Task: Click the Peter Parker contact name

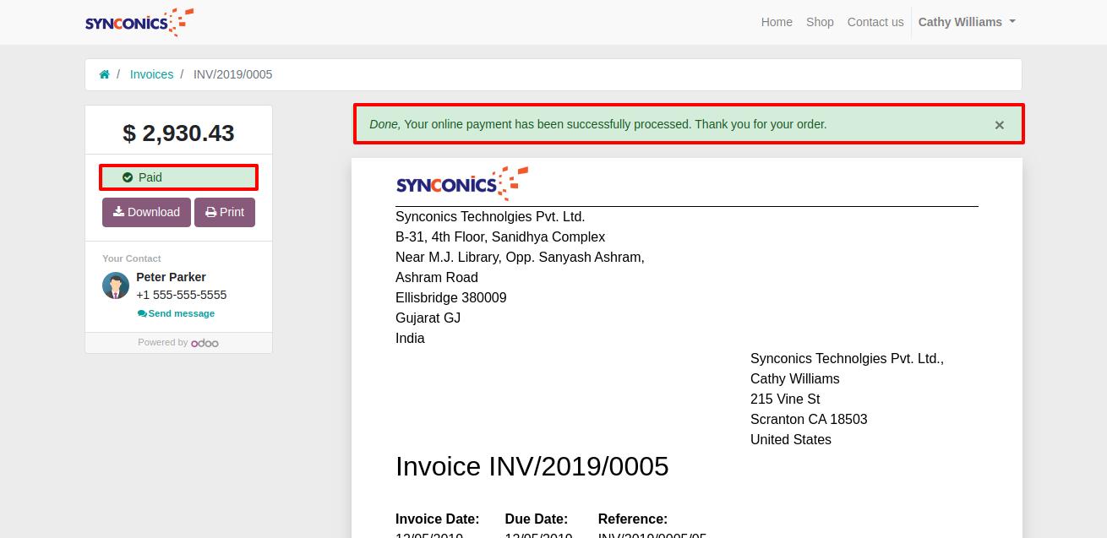Action: pos(171,277)
